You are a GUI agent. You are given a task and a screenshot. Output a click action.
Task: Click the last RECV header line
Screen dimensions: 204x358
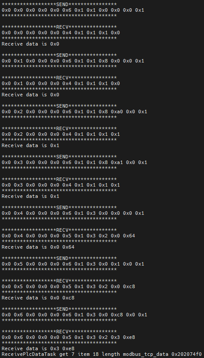[60, 332]
